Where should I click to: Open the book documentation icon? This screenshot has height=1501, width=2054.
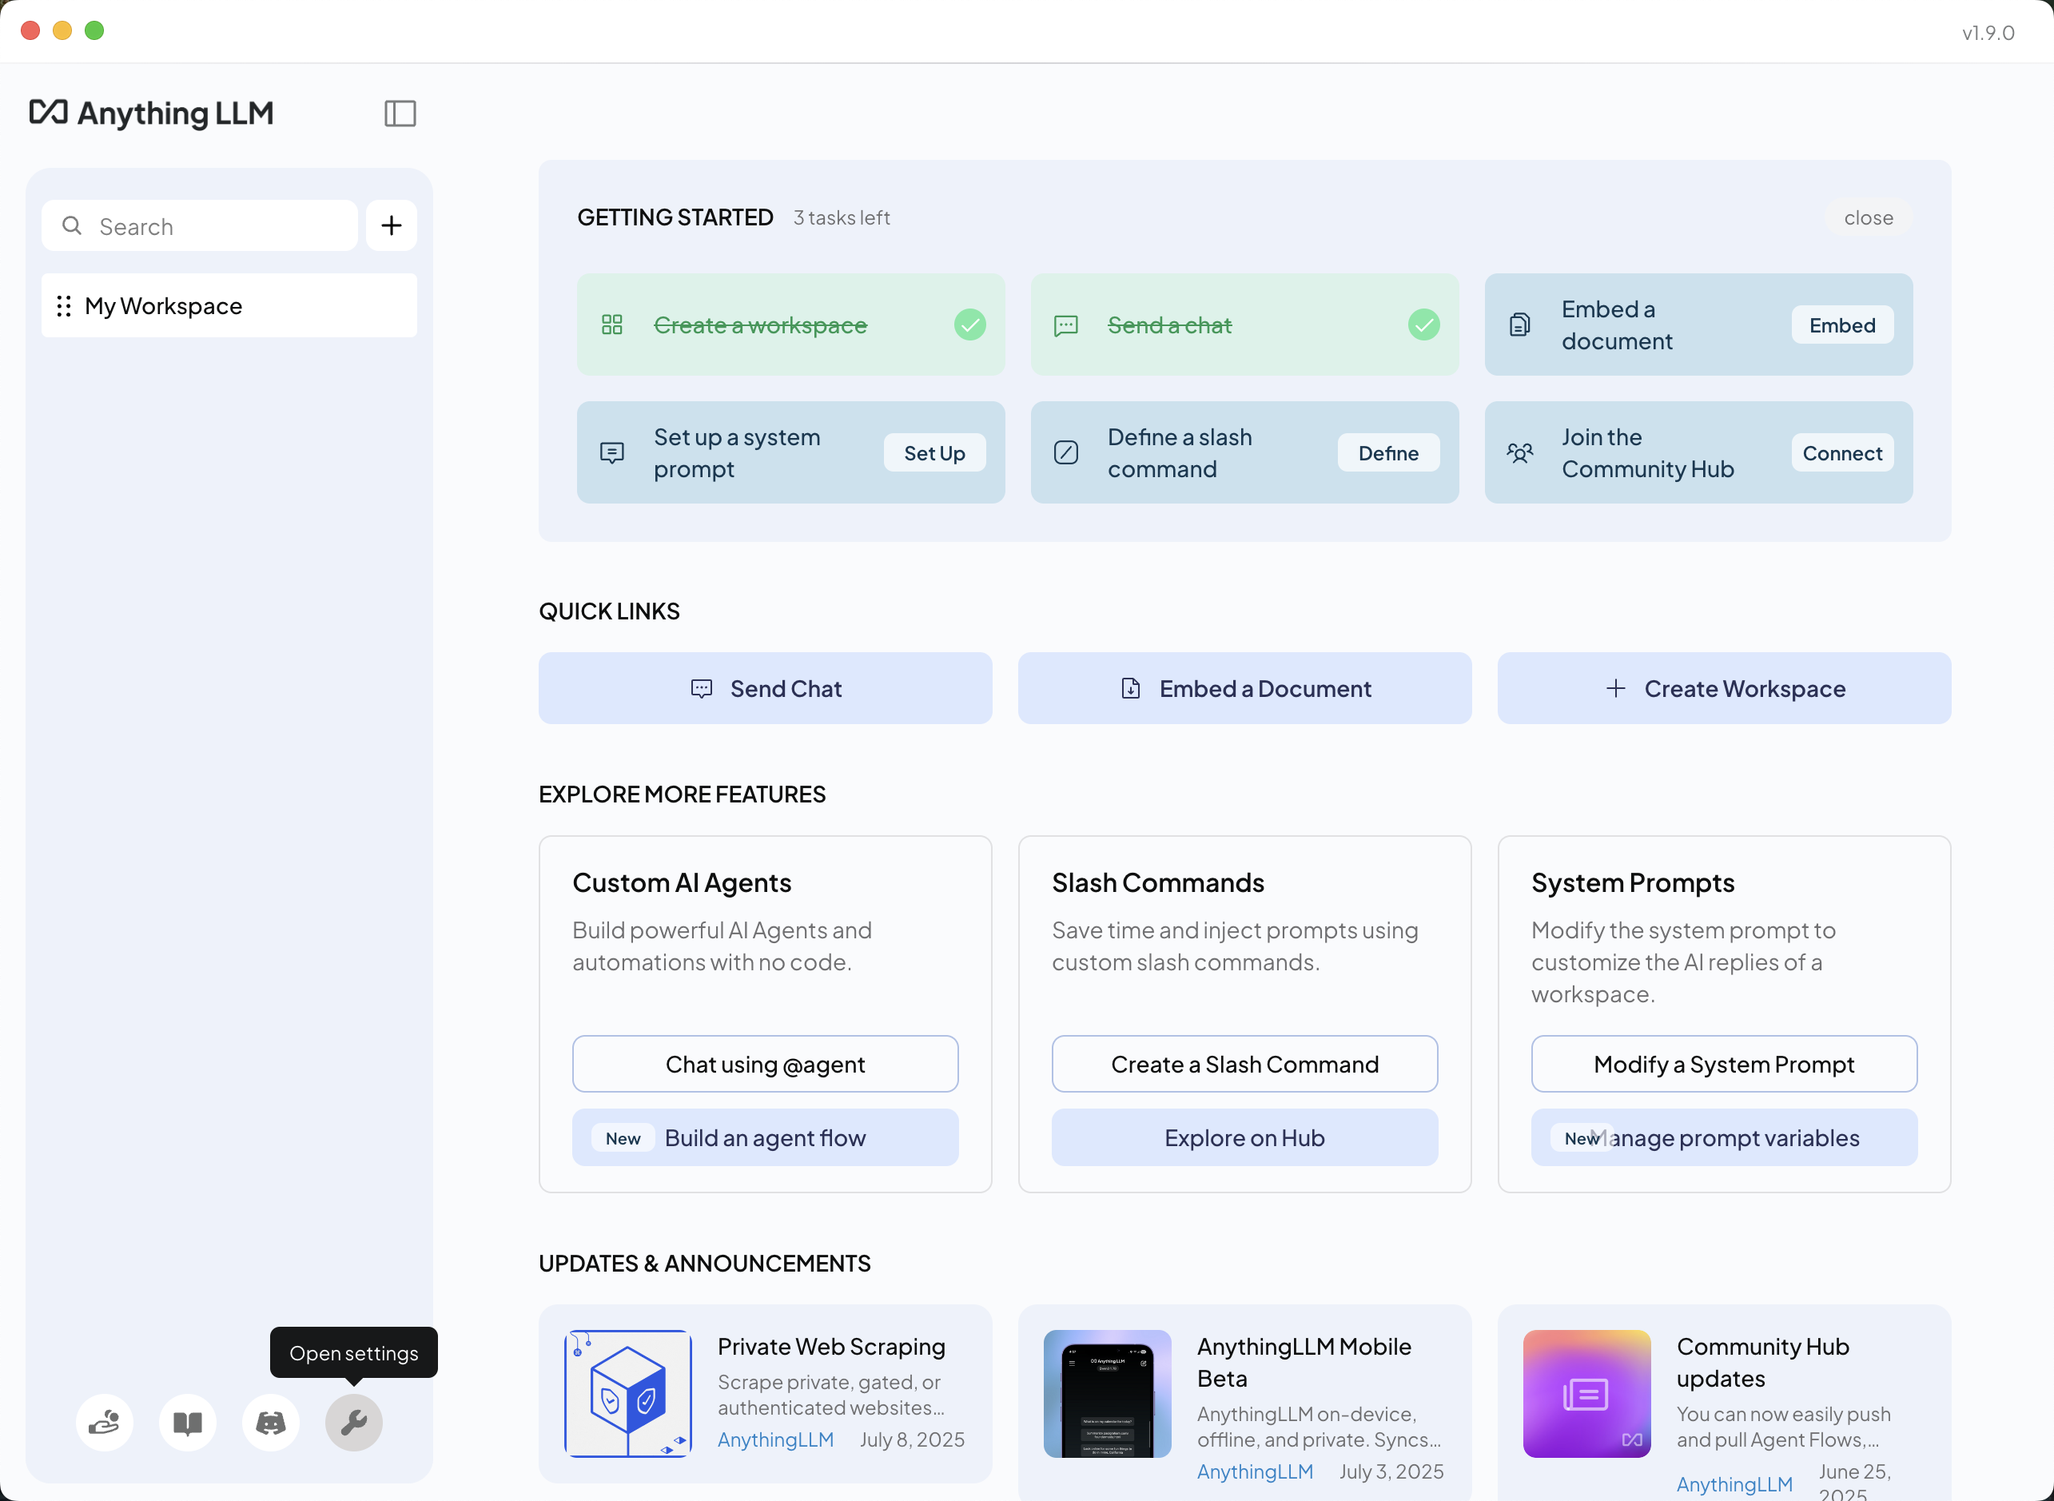click(187, 1423)
